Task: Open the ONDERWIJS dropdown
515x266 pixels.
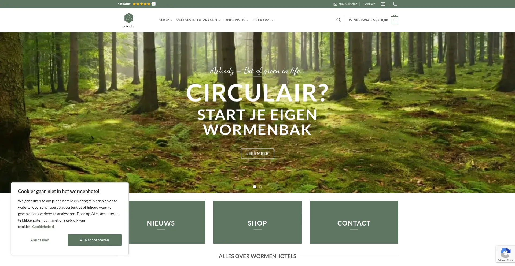Action: click(x=236, y=20)
